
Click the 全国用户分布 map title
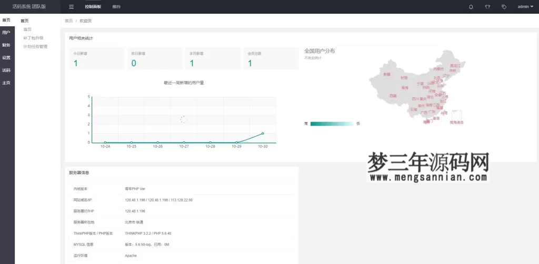click(x=320, y=51)
